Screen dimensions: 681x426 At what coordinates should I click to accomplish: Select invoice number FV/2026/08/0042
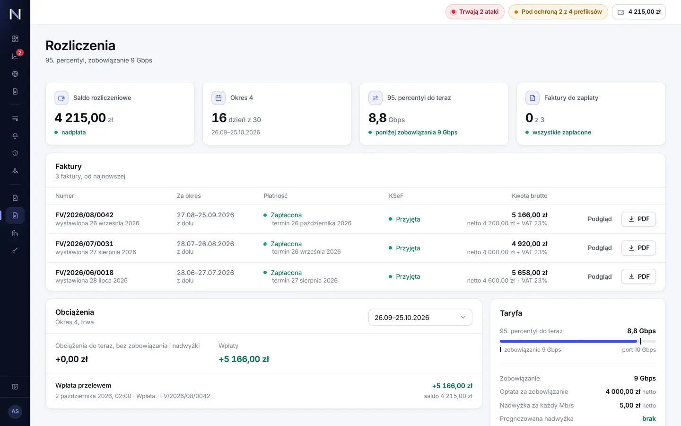click(x=84, y=215)
